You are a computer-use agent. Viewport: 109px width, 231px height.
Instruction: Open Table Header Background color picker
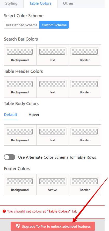pos(20,84)
